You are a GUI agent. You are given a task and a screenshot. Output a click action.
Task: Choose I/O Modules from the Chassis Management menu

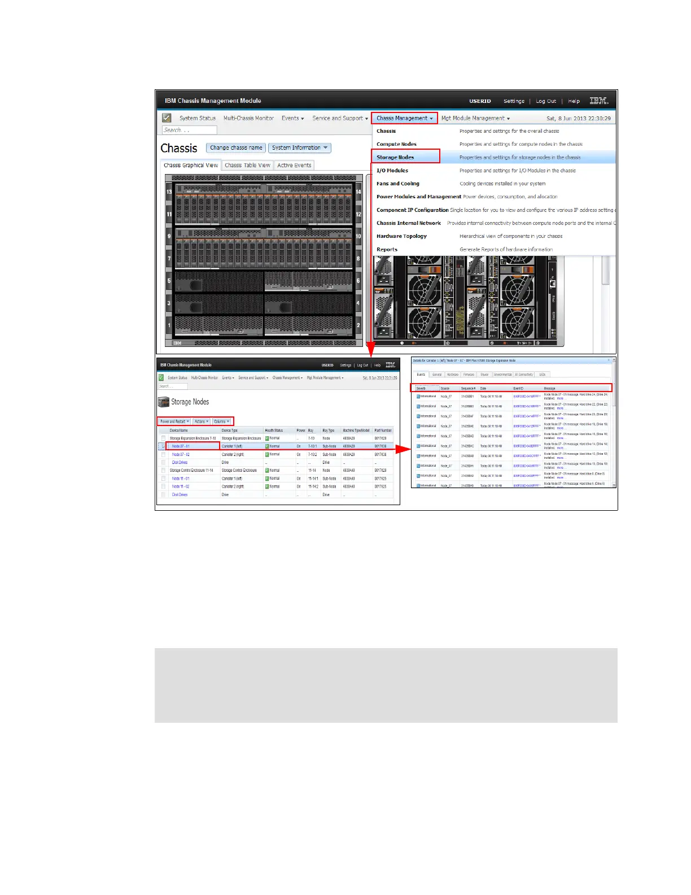point(494,171)
